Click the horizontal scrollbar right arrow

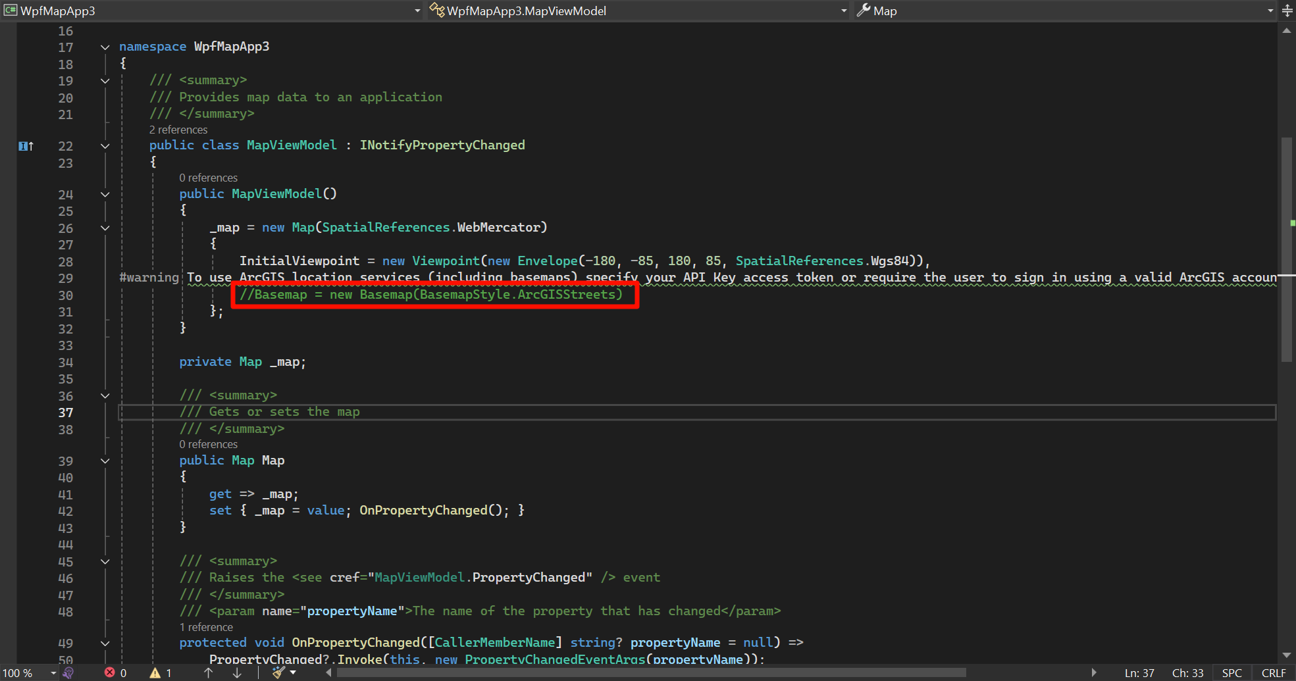1094,672
